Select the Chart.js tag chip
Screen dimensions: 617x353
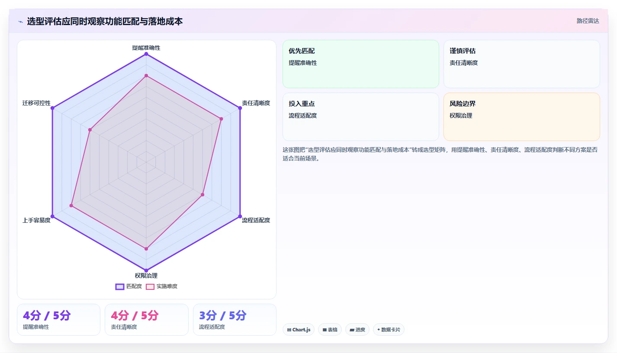[x=299, y=330]
